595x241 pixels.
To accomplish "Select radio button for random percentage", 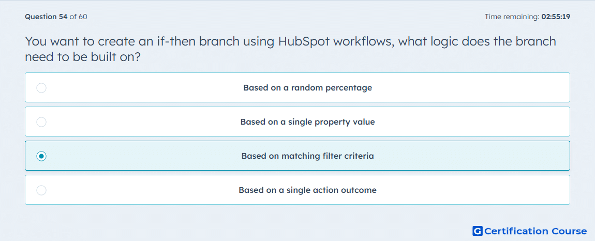I will tap(41, 88).
